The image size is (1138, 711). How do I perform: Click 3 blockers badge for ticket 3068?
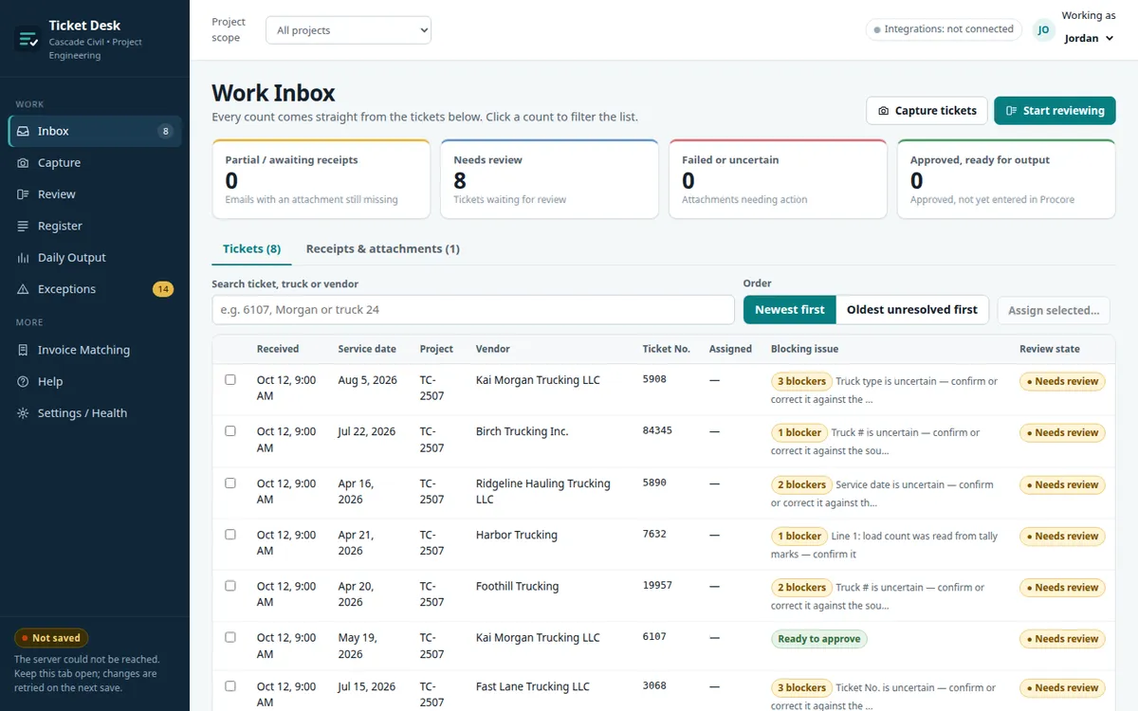[x=801, y=687]
